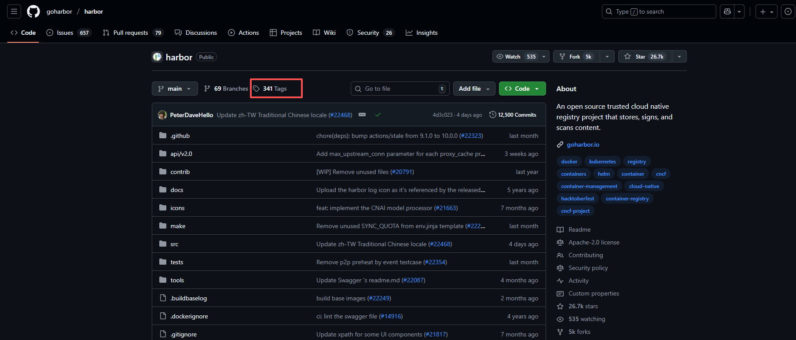Click the tools folder icon
The width and height of the screenshot is (796, 340).
[x=163, y=280]
